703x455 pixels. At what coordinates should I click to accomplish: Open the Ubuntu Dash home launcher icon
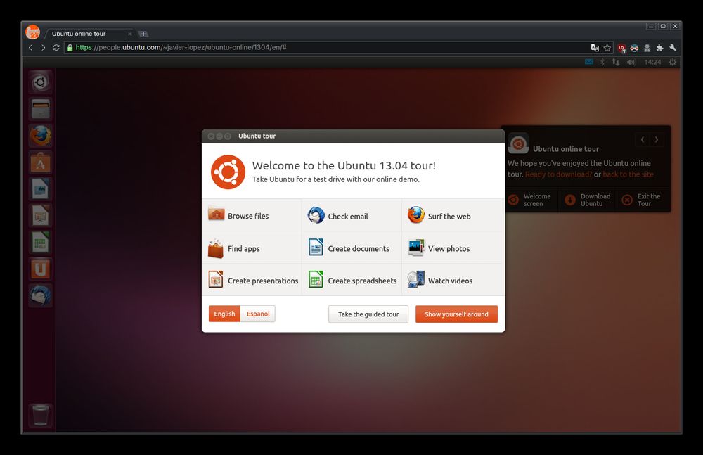click(x=40, y=82)
